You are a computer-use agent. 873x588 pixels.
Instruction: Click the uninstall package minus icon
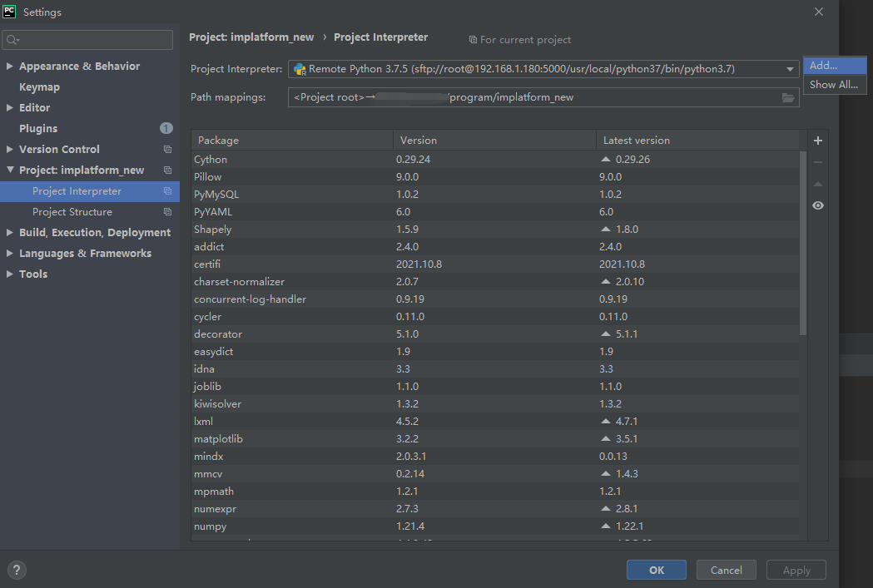(818, 162)
